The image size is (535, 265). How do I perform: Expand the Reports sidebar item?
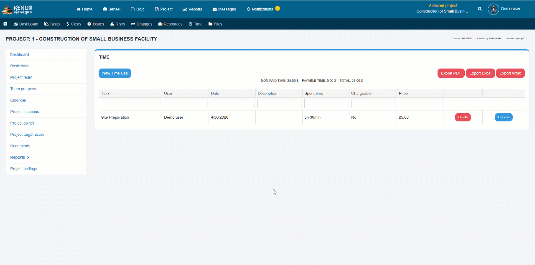coord(20,157)
